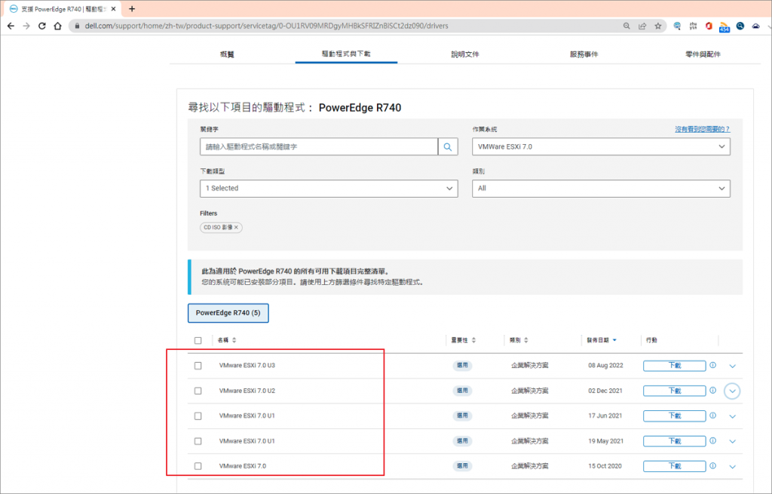Click the VMware ESXi 7.0 U3 name text

(247, 366)
